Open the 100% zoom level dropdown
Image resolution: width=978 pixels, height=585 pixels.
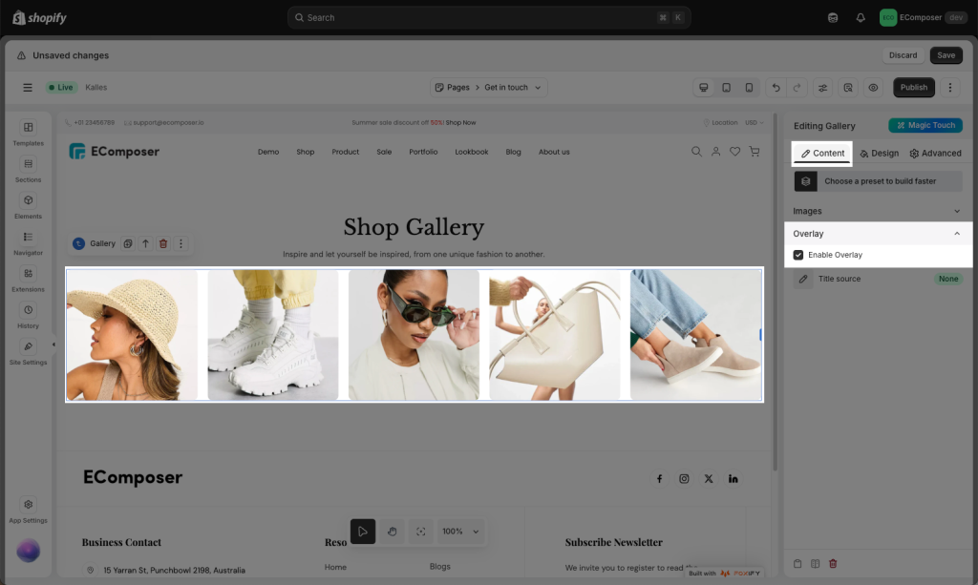pos(462,532)
